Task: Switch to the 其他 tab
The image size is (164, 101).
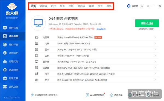Action: (x=109, y=6)
